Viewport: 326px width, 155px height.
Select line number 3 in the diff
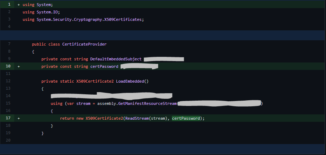[9, 19]
